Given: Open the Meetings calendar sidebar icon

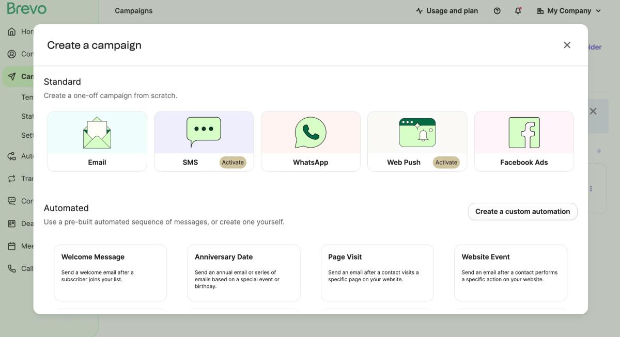Looking at the screenshot, I should 11,246.
